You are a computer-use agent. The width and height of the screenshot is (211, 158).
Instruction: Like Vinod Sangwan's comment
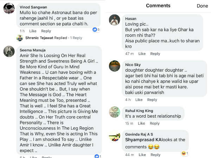point(33,31)
